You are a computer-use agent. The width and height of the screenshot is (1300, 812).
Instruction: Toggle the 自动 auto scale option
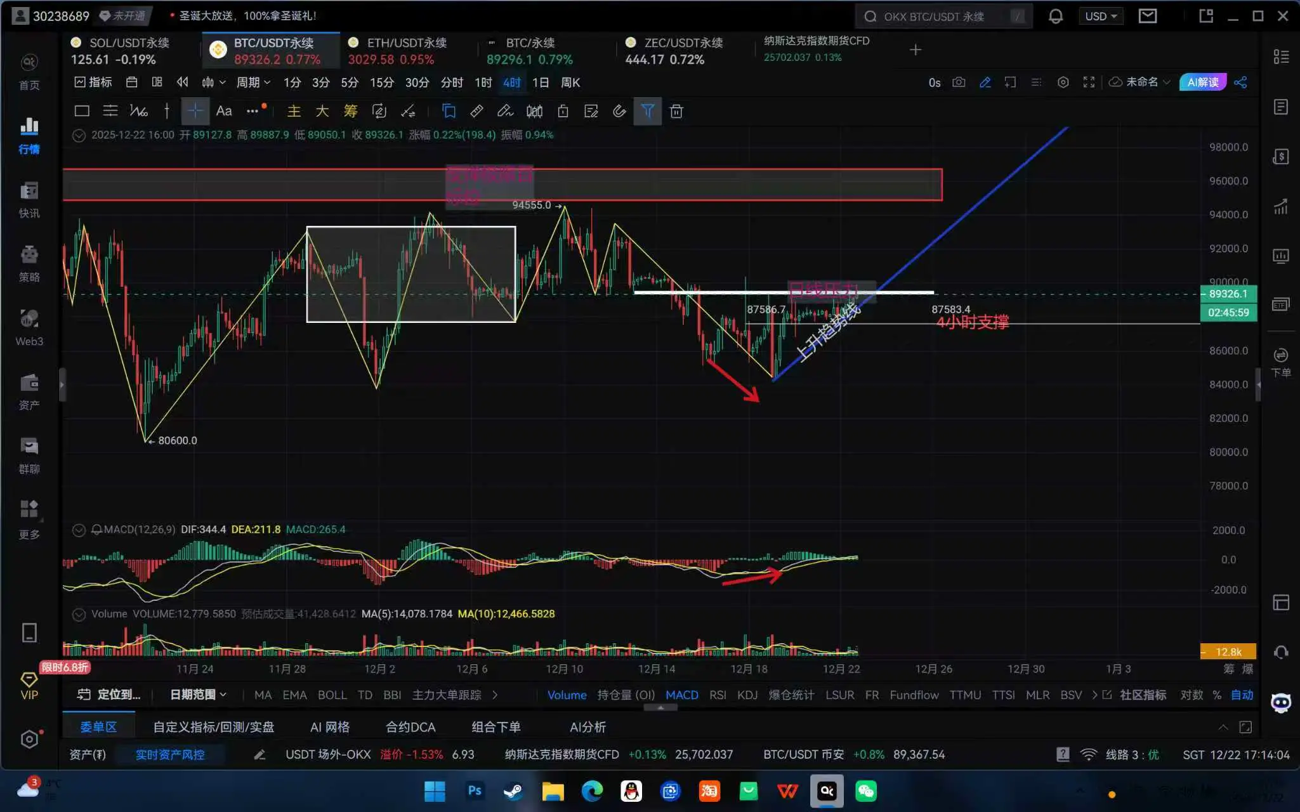pyautogui.click(x=1242, y=695)
